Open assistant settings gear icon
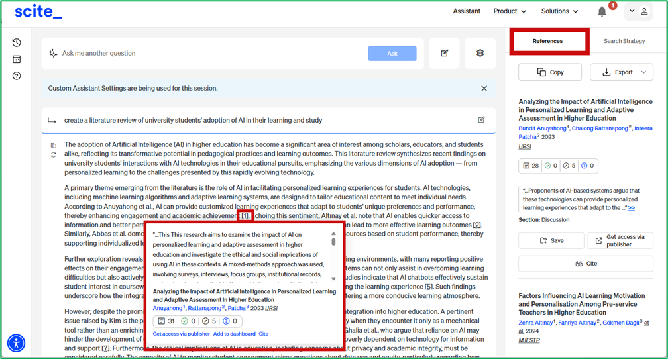 (480, 54)
